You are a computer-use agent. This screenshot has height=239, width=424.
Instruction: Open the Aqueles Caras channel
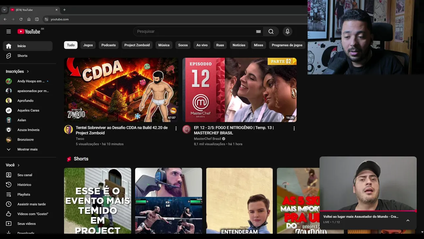tap(28, 111)
